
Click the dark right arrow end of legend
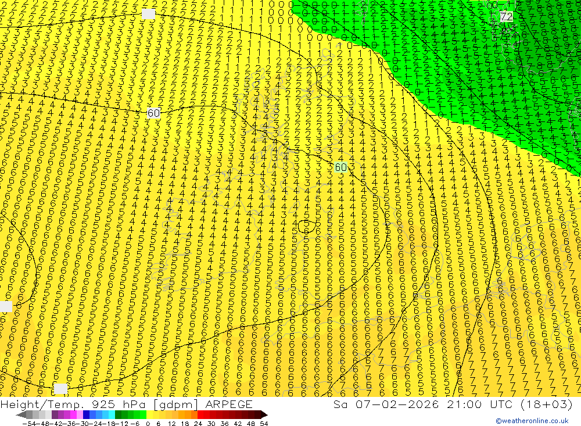264,414
